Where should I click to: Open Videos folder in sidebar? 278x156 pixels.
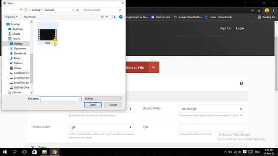click(17, 68)
